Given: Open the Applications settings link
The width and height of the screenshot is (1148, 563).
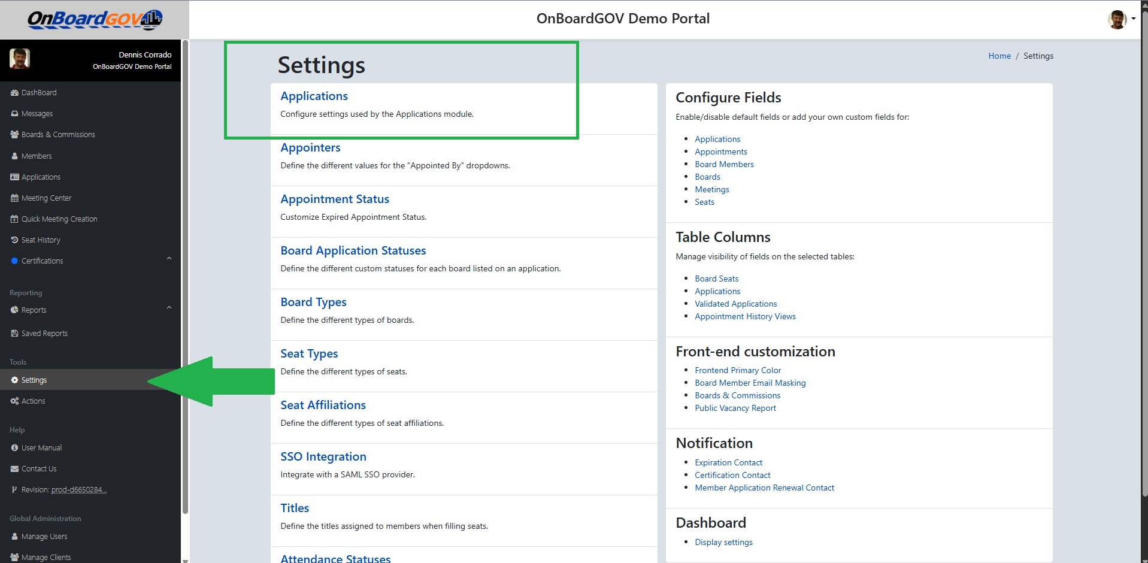Looking at the screenshot, I should pyautogui.click(x=314, y=96).
